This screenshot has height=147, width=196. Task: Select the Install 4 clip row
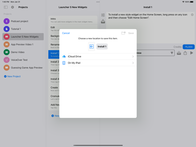54,80
